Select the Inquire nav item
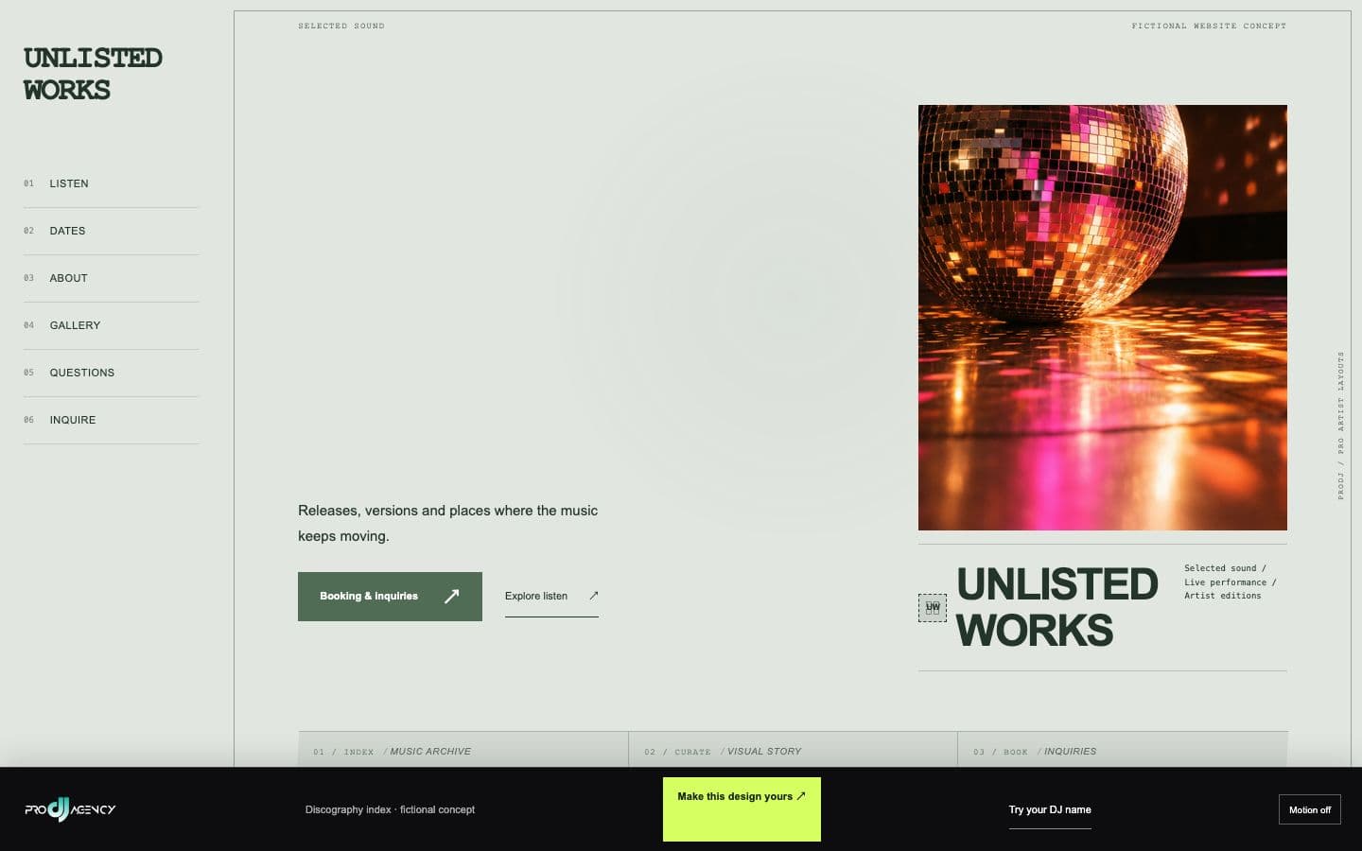The image size is (1362, 851). [111, 420]
